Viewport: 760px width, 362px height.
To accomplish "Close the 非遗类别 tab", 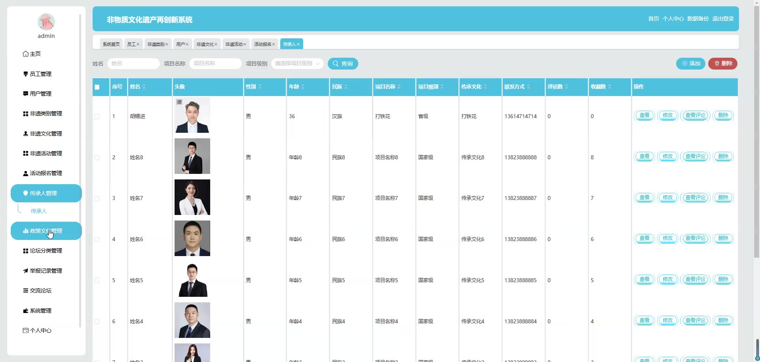I will 167,44.
